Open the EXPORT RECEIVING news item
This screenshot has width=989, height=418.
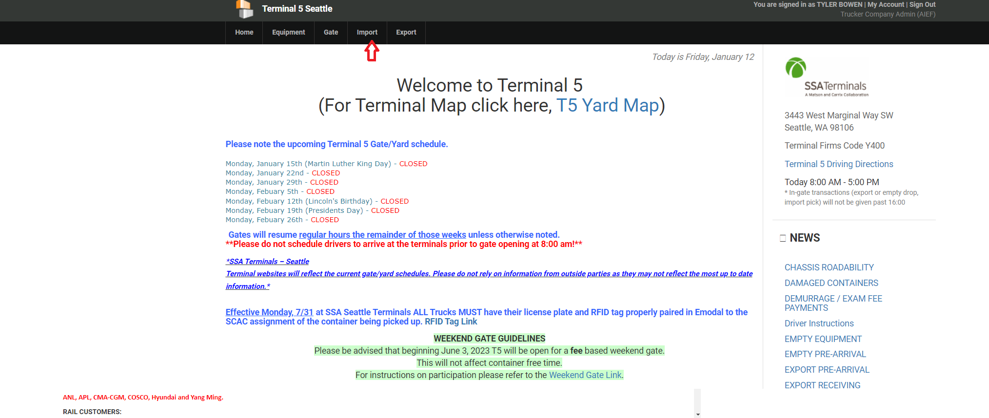[822, 385]
